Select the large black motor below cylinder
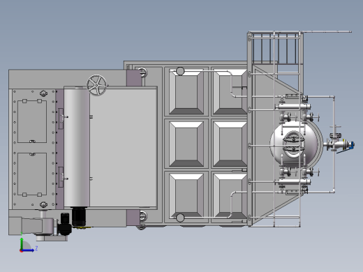Screen dimensions: 363x272 tap(79, 216)
